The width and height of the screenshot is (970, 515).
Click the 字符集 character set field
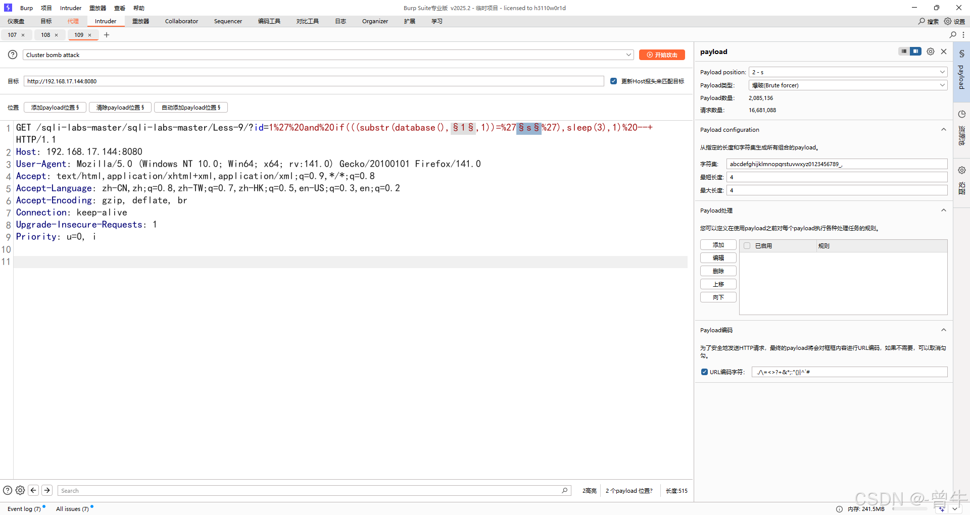pos(837,164)
